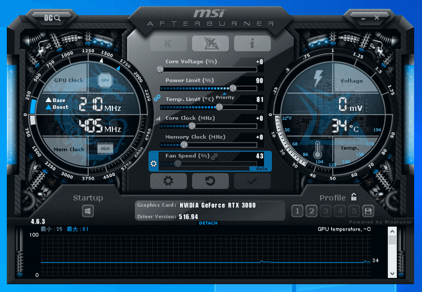The width and height of the screenshot is (422, 292).
Task: Select profile slot 5
Action: click(x=354, y=211)
